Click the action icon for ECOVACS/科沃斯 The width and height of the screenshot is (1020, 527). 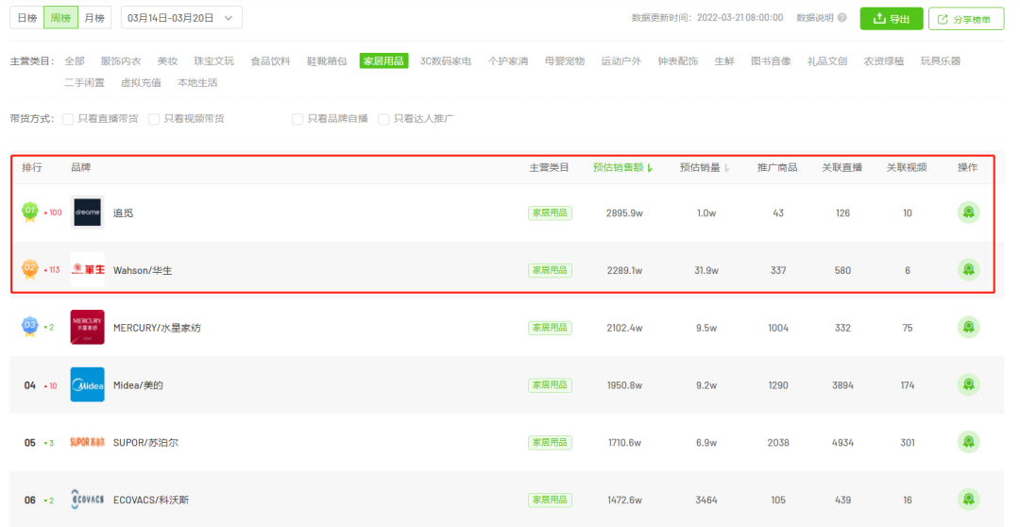click(968, 499)
